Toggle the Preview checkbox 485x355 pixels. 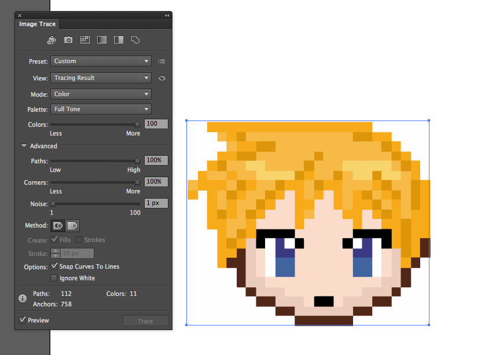click(x=23, y=320)
